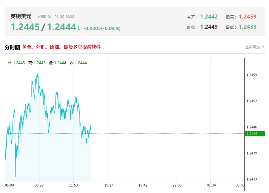Click the 11:53 time axis marker

pos(73,185)
